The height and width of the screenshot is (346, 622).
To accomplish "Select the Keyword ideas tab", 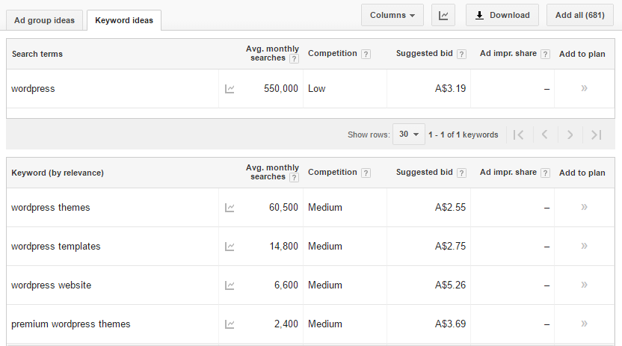I will pyautogui.click(x=124, y=20).
